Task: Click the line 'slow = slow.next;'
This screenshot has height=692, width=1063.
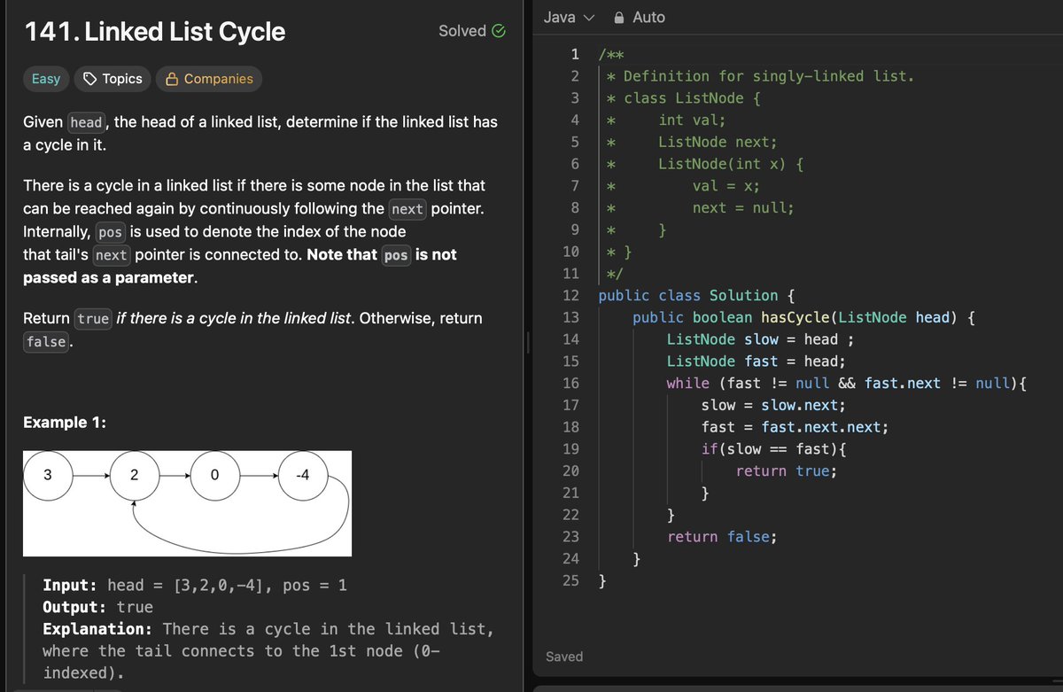Action: click(772, 405)
